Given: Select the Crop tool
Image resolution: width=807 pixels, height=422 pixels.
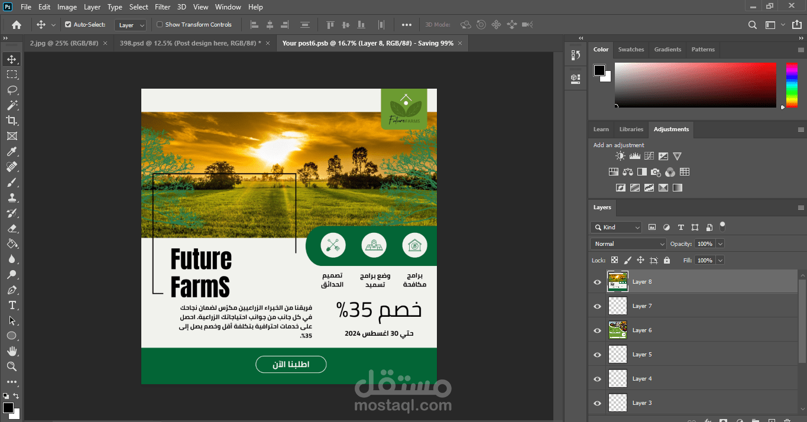Looking at the screenshot, I should 12,121.
